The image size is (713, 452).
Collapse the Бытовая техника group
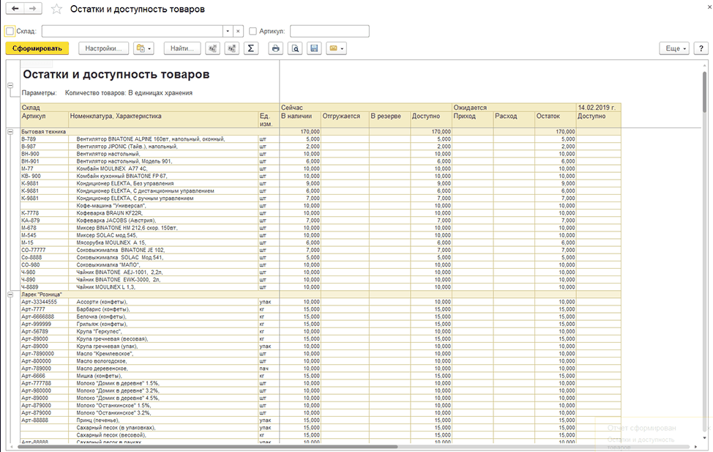click(x=10, y=132)
